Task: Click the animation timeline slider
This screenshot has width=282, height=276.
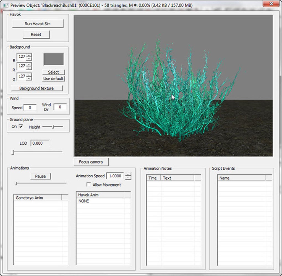Action: (41, 183)
